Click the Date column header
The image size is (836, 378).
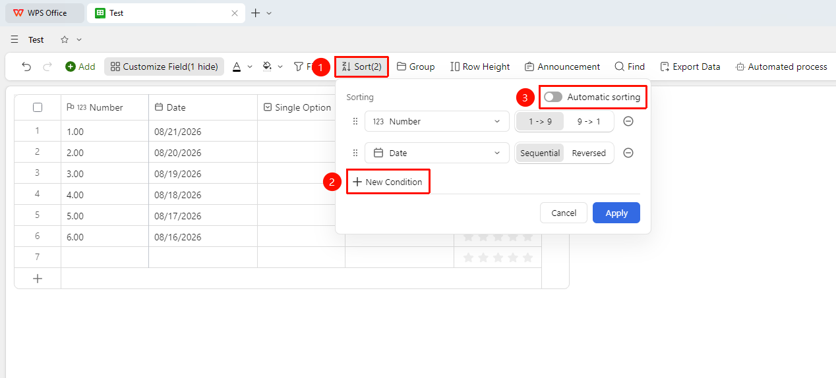[203, 107]
